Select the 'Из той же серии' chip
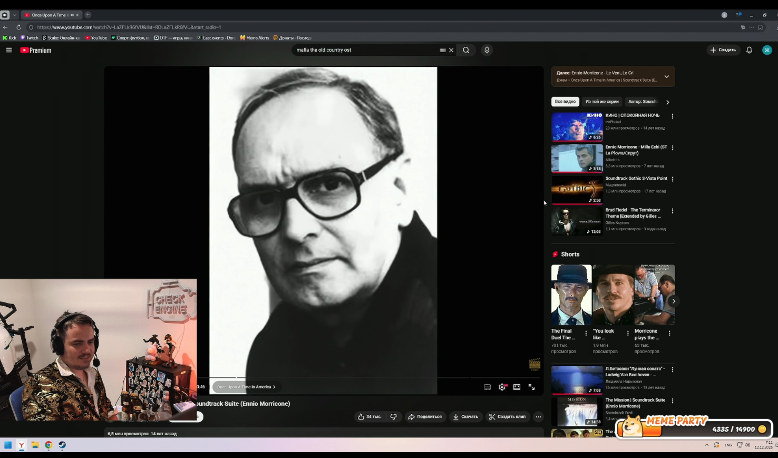This screenshot has width=778, height=458. click(602, 102)
